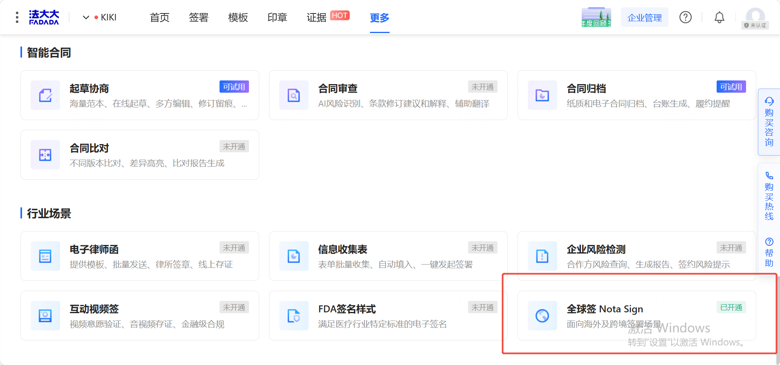Viewport: 780px width, 365px height.
Task: Open 购买咨询 side panel button
Action: pyautogui.click(x=769, y=122)
